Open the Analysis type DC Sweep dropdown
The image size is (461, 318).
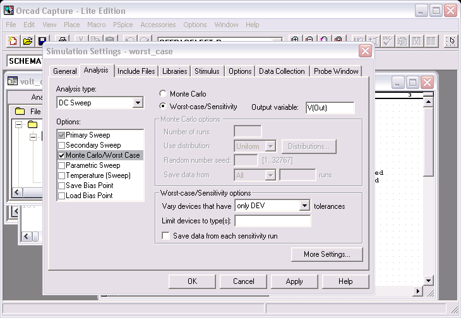point(137,103)
